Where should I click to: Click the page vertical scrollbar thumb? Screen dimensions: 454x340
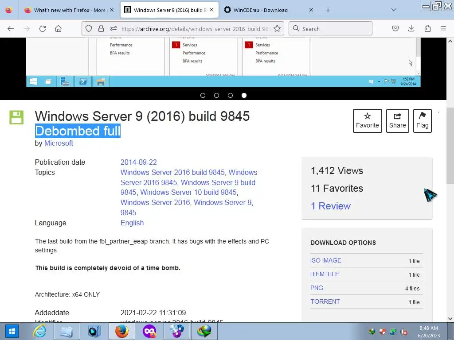[450, 145]
